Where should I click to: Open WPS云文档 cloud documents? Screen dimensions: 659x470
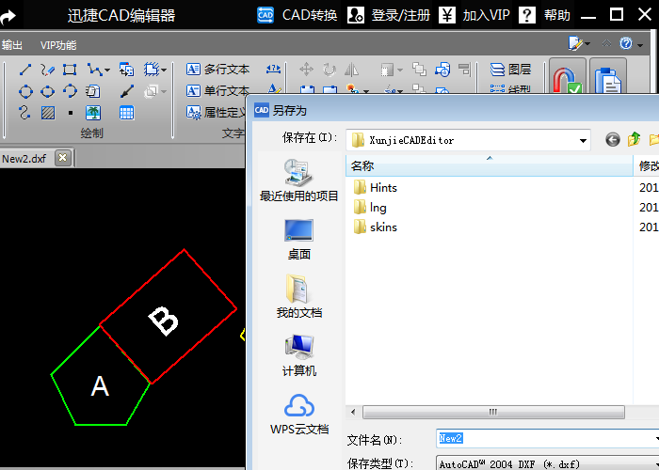click(298, 414)
